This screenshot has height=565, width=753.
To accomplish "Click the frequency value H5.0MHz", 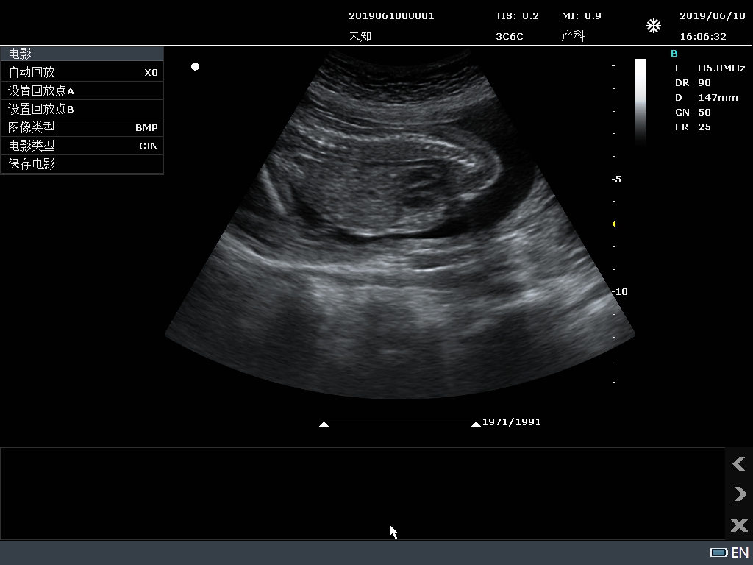I will click(721, 68).
